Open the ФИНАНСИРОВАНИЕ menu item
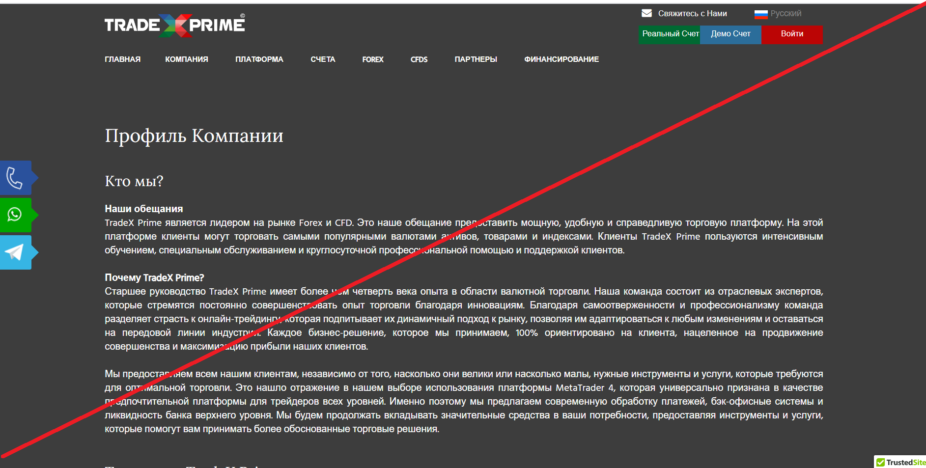The image size is (926, 468). click(x=561, y=59)
